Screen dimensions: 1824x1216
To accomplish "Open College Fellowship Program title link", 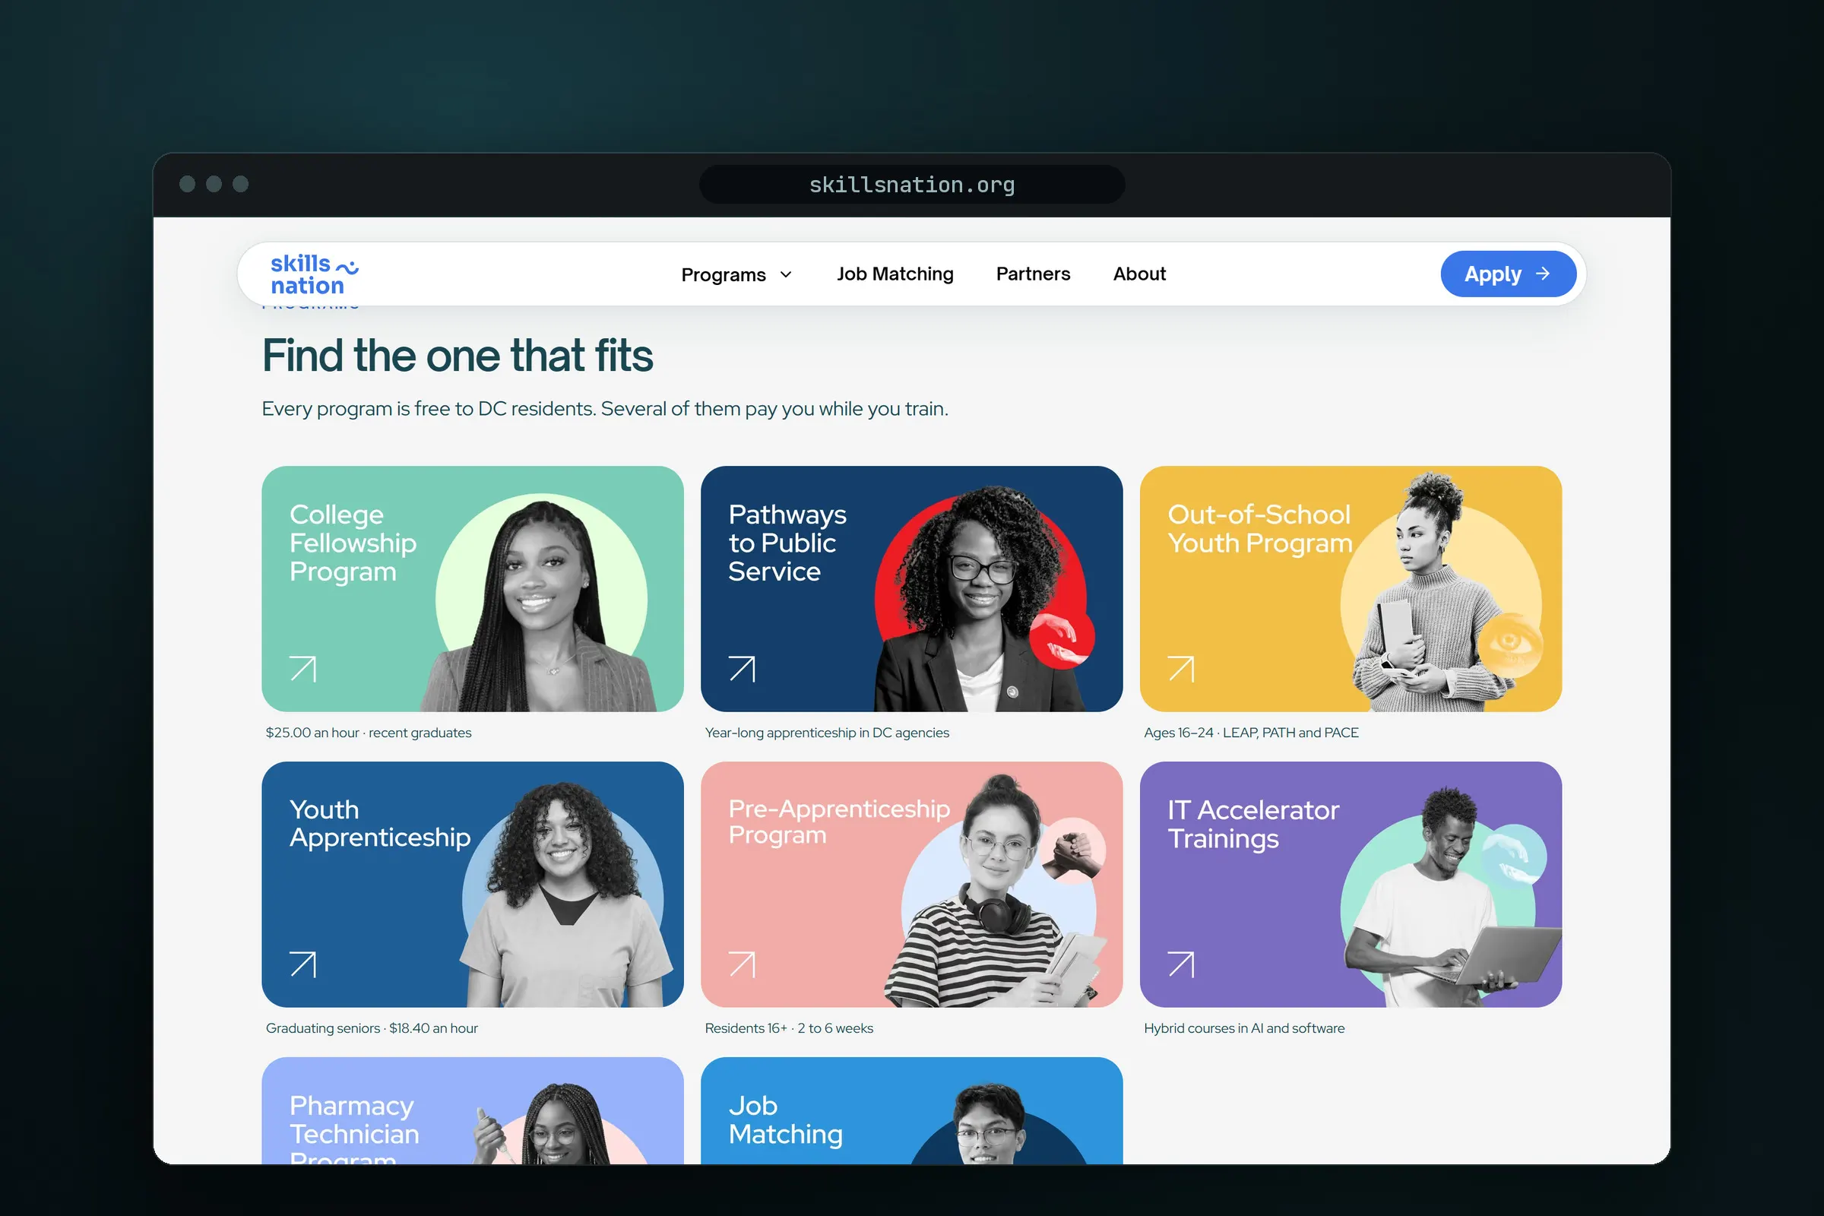I will (353, 543).
